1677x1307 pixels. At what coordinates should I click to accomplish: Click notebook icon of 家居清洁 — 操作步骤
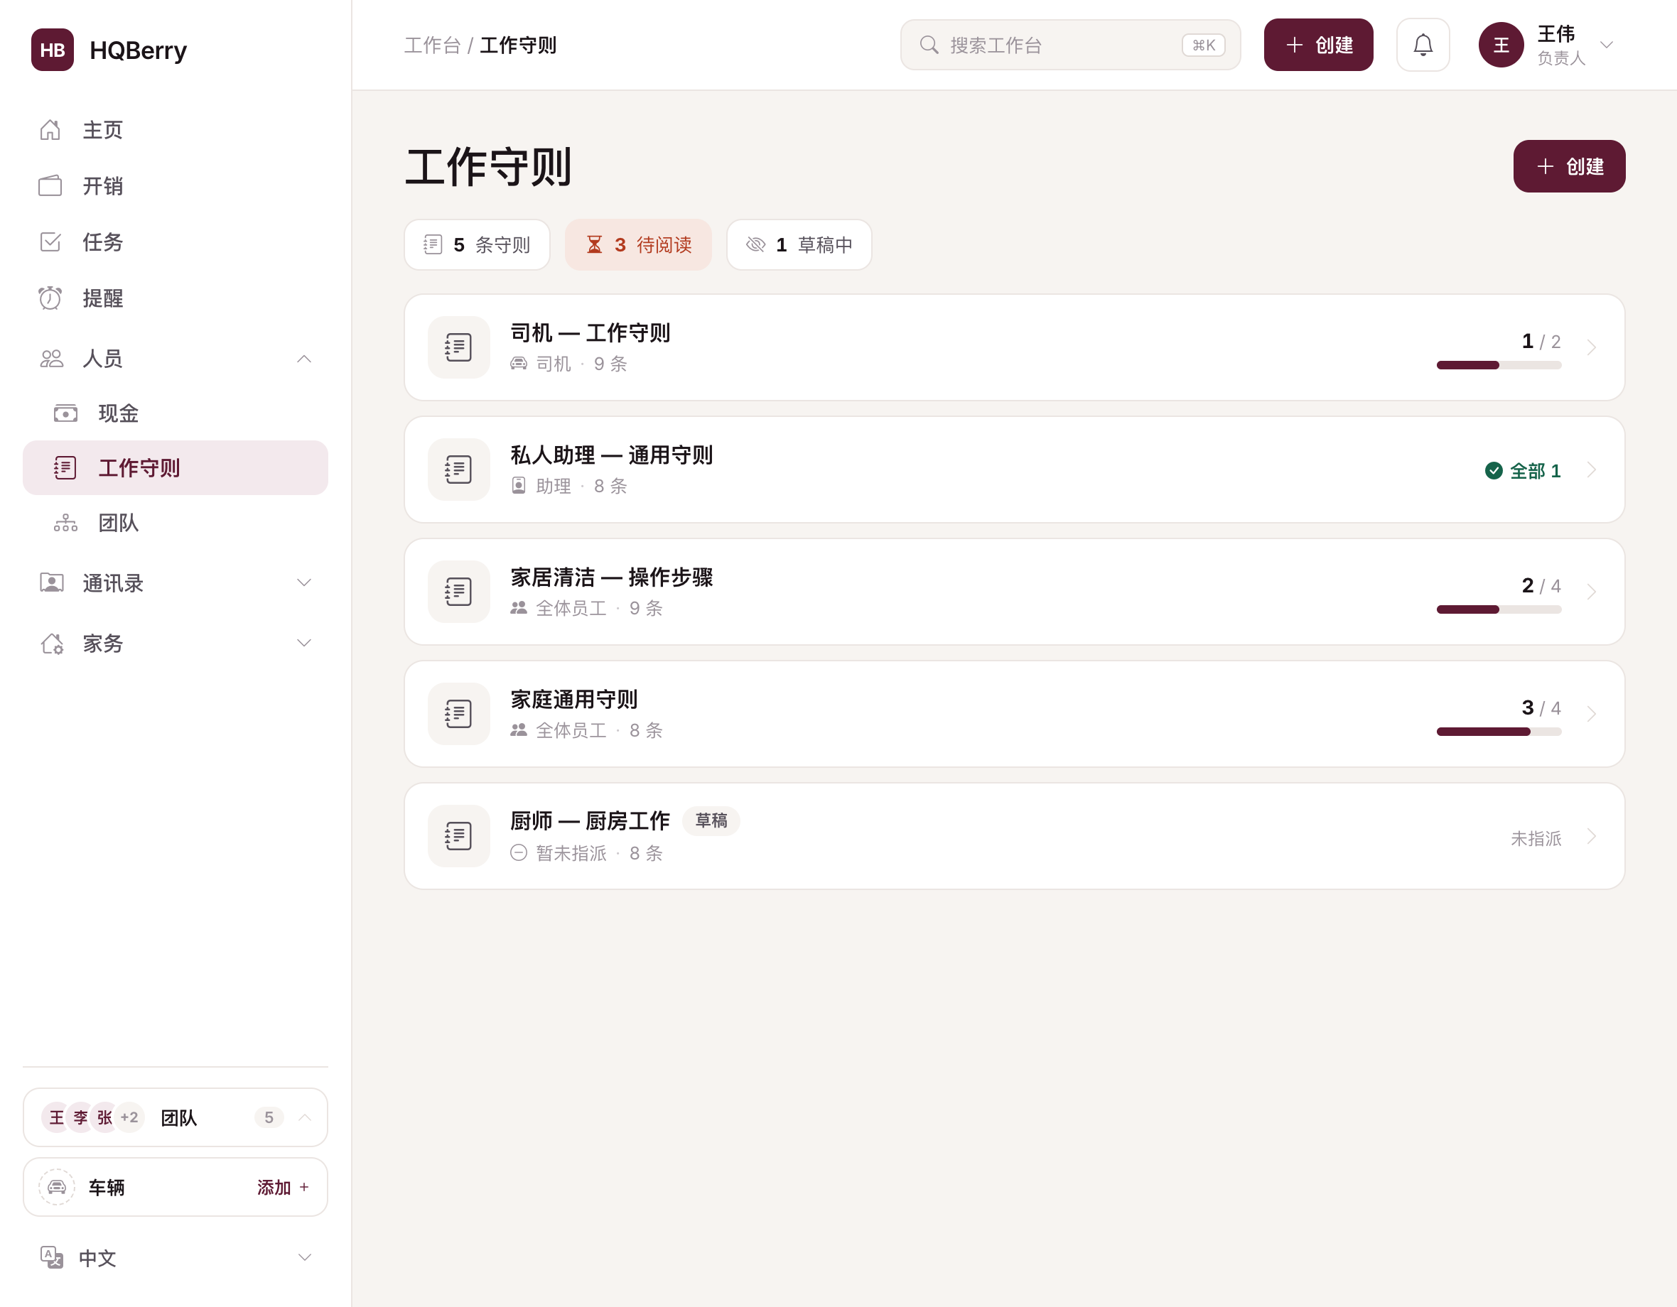pyautogui.click(x=458, y=591)
